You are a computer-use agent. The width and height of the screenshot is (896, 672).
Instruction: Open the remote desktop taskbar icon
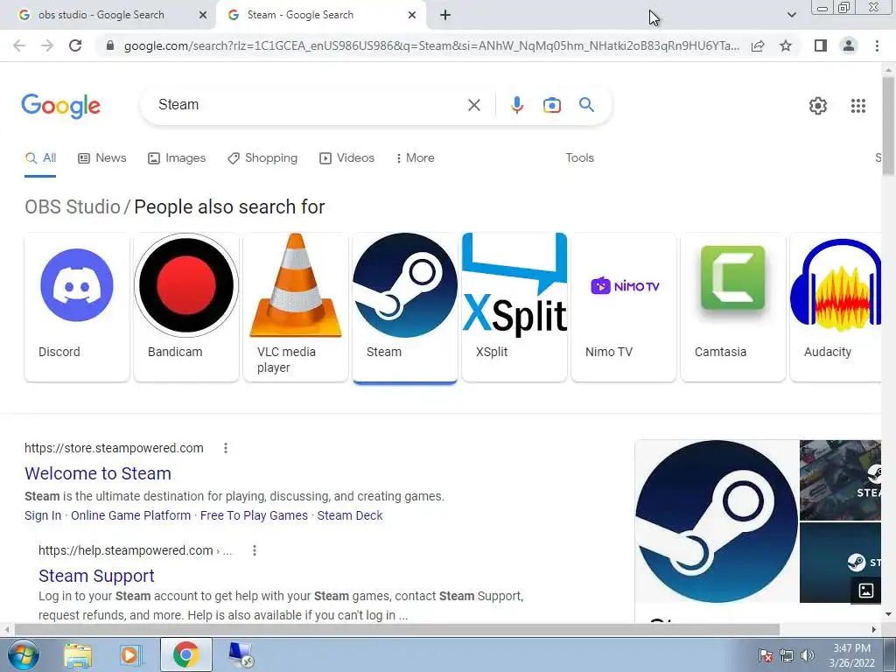point(240,654)
